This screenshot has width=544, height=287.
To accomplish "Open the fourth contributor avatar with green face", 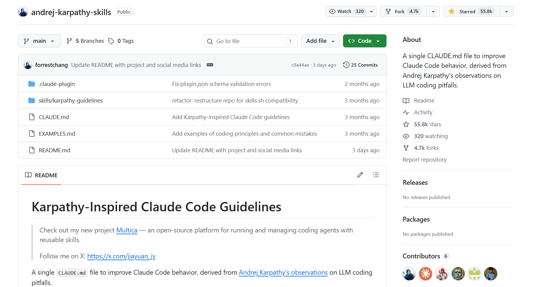I will click(x=458, y=274).
